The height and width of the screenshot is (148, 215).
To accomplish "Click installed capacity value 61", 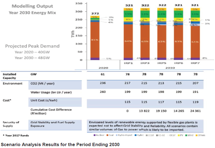I will [x=102, y=74].
